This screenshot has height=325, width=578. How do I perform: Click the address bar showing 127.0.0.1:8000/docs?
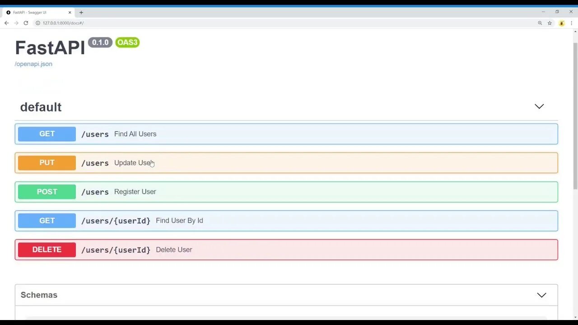[284, 23]
